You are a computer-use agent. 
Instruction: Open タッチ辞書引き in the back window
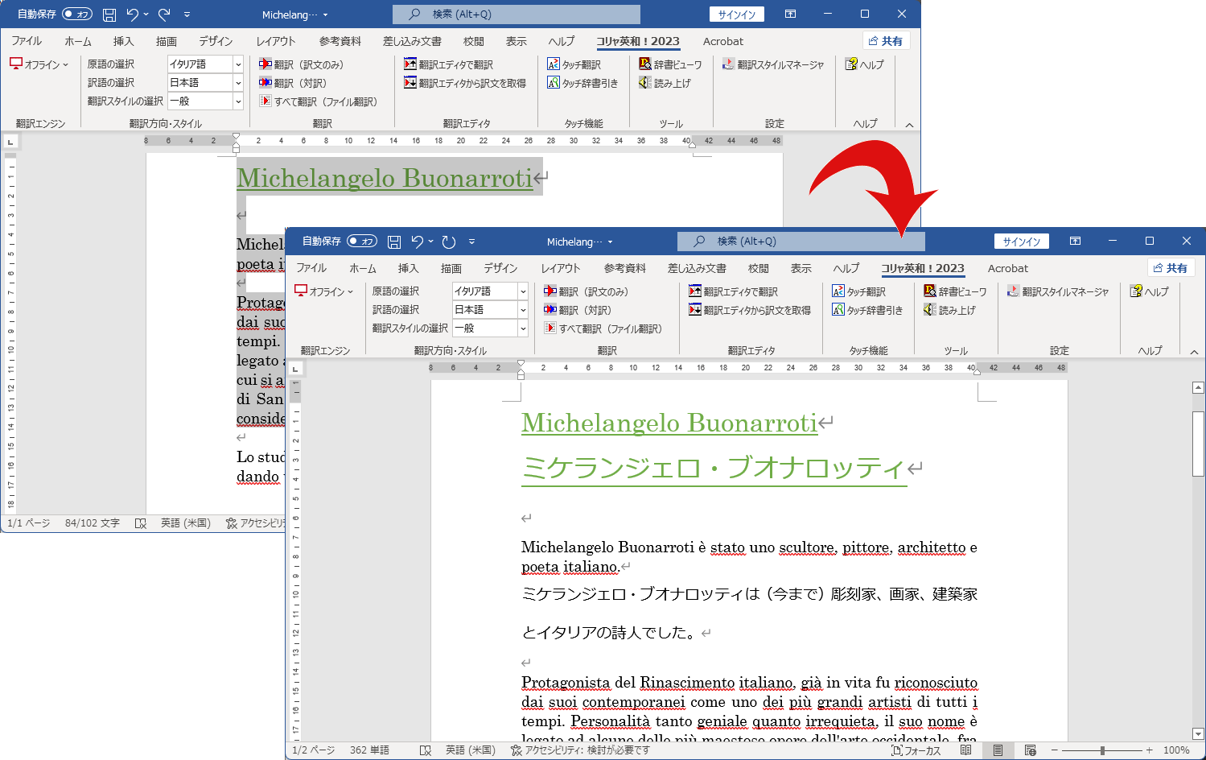tap(582, 83)
